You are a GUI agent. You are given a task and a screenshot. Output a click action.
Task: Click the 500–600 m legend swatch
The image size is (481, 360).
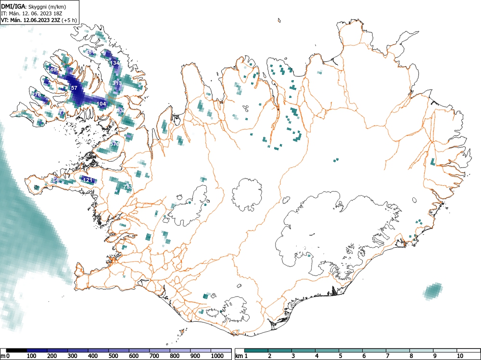coord(119,350)
